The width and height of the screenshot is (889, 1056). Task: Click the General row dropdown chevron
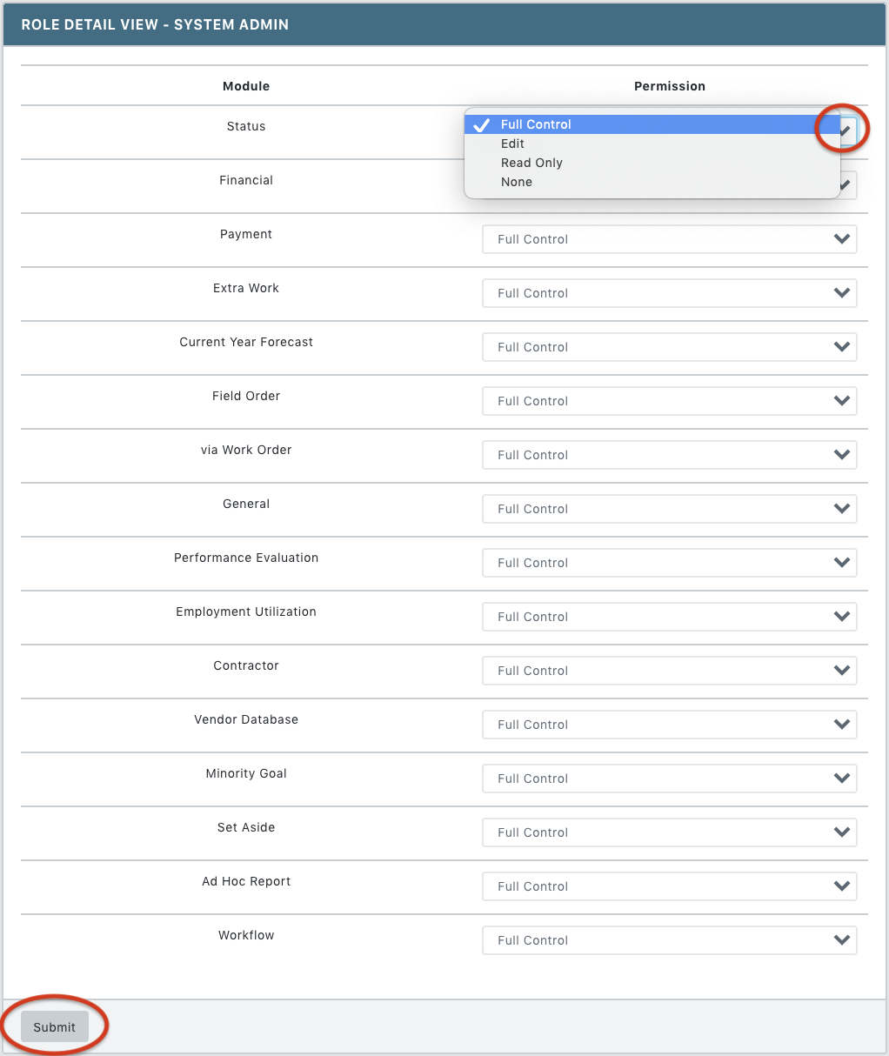tap(841, 509)
